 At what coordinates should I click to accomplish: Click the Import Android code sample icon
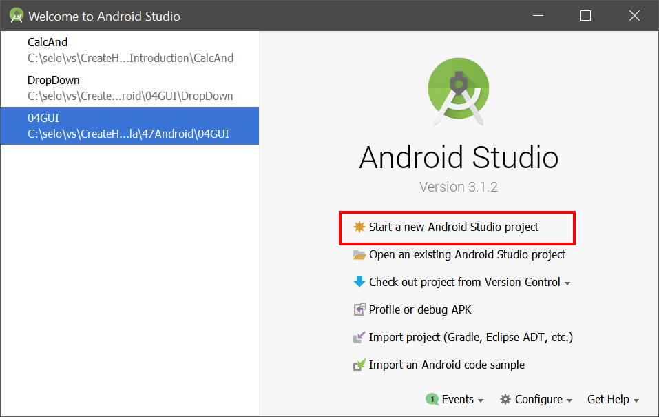pyautogui.click(x=359, y=365)
